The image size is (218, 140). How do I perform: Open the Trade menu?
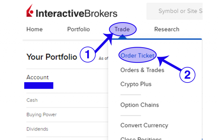[x=122, y=29]
